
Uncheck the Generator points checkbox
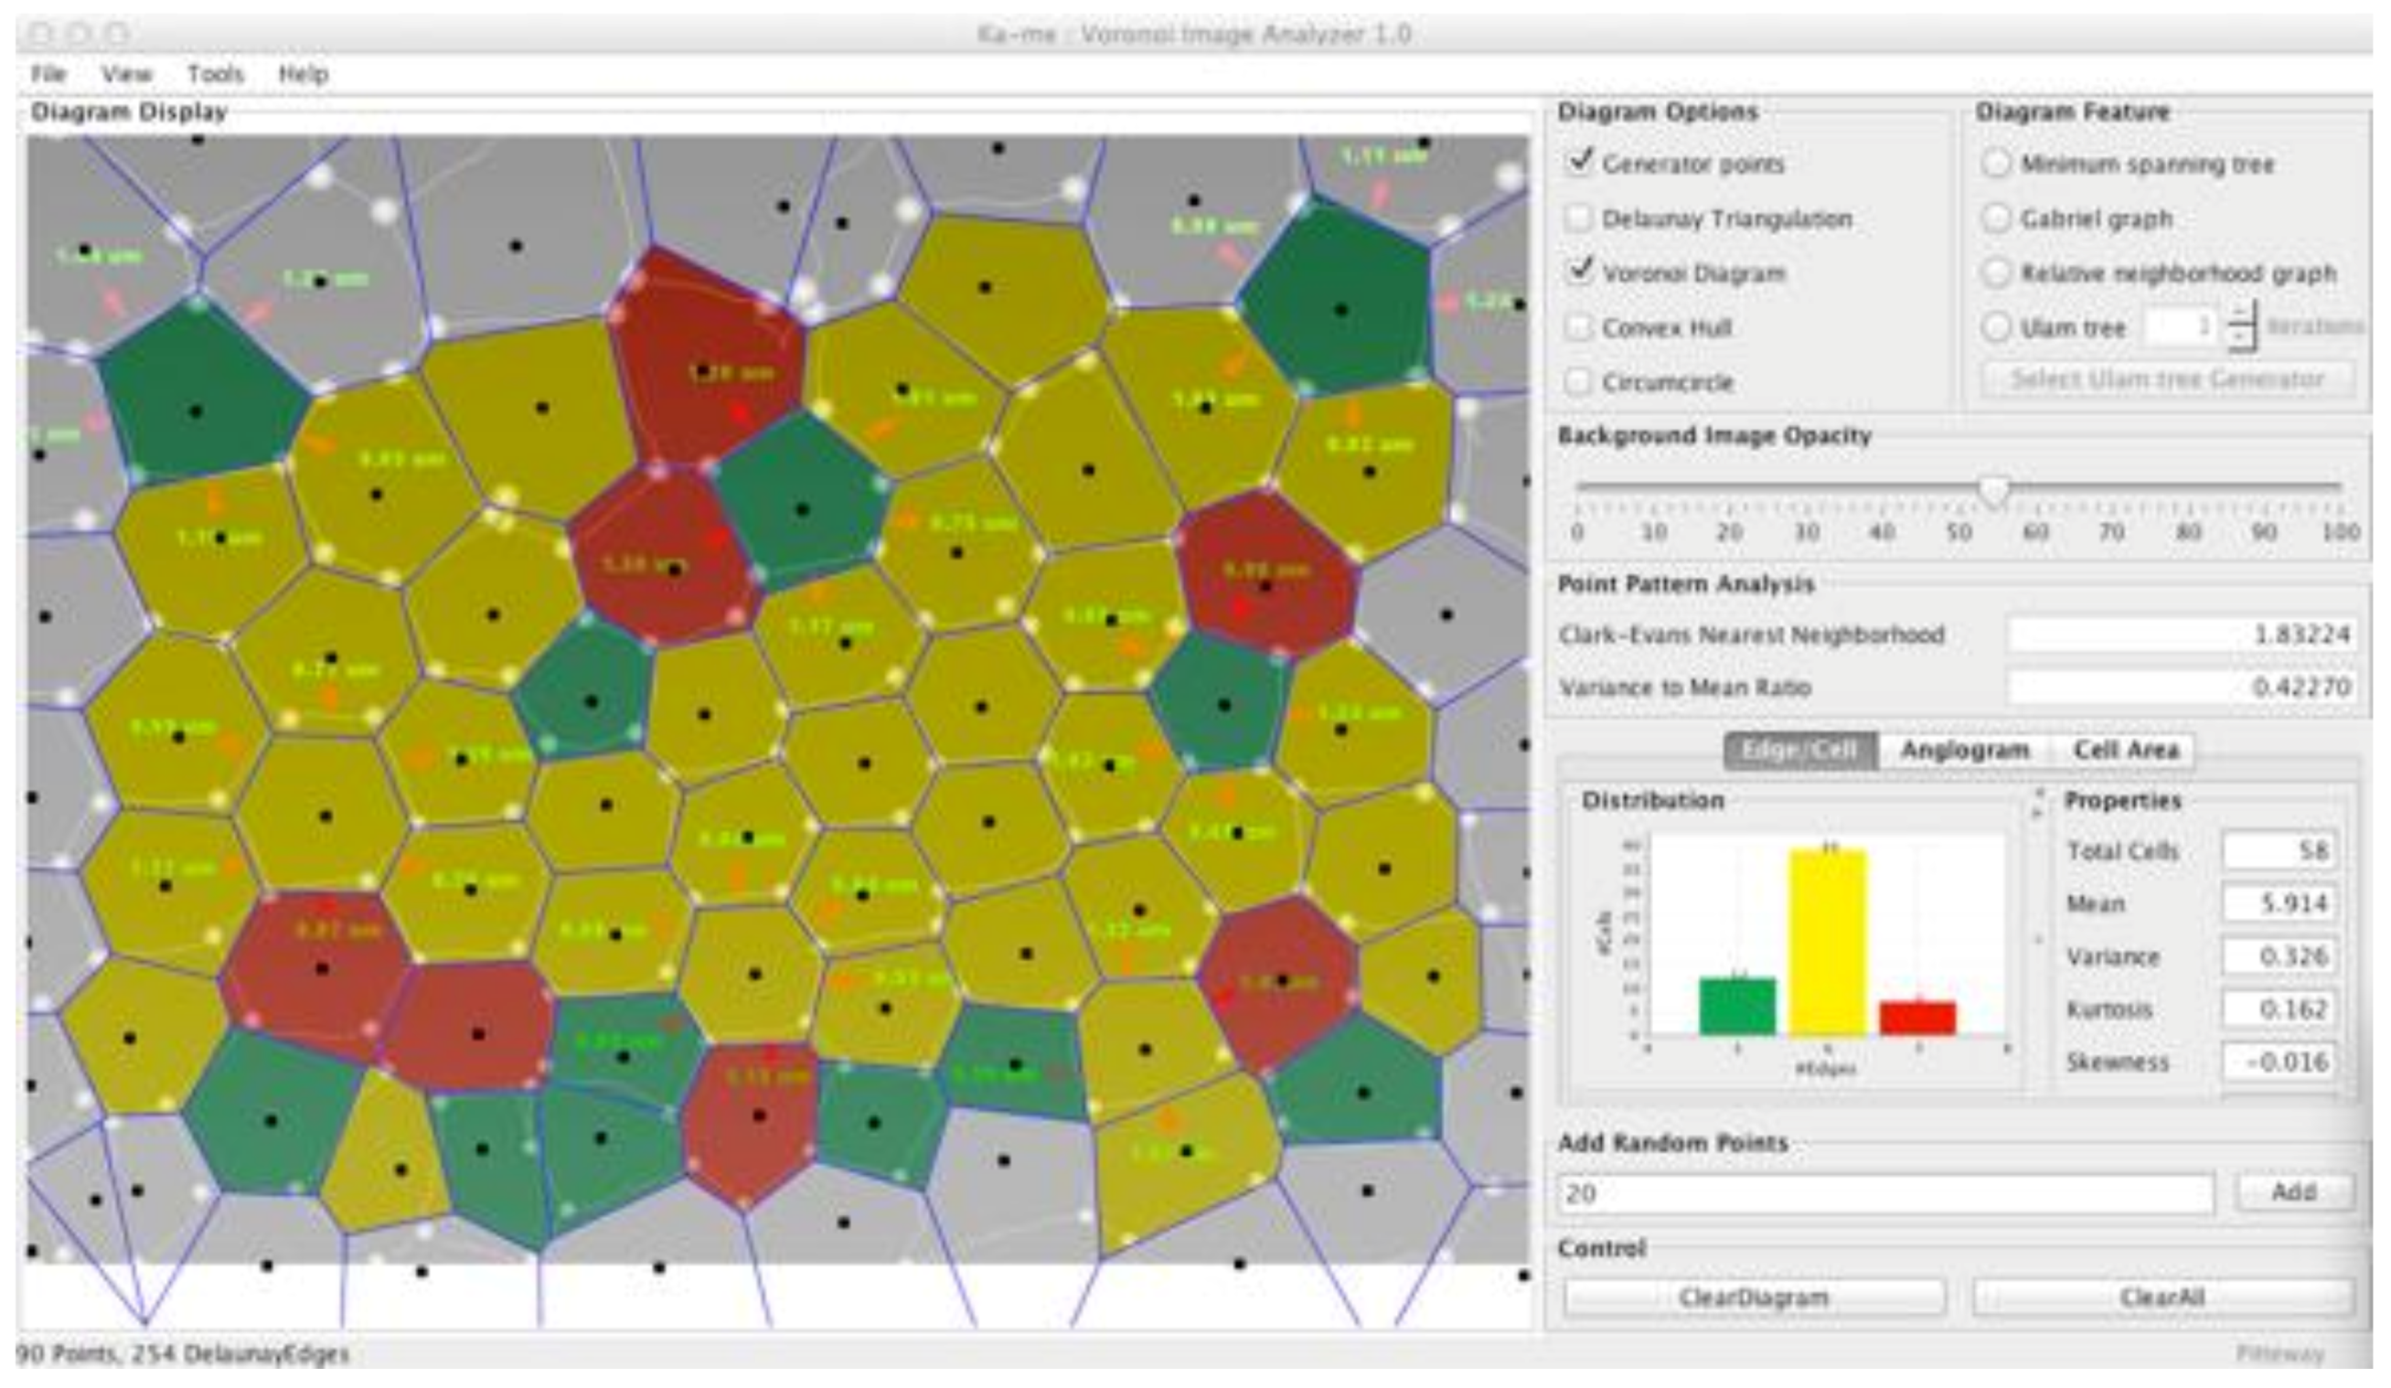coord(1579,163)
